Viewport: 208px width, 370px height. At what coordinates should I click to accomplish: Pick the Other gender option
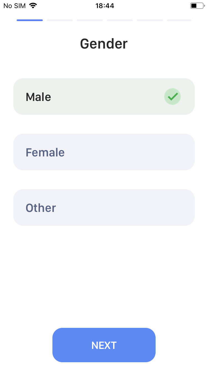tap(104, 207)
